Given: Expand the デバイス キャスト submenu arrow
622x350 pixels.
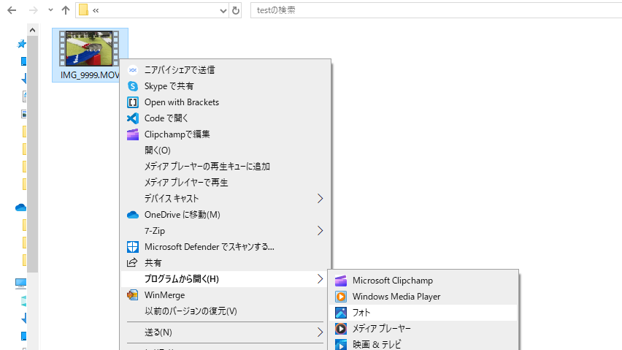Looking at the screenshot, I should tap(320, 199).
